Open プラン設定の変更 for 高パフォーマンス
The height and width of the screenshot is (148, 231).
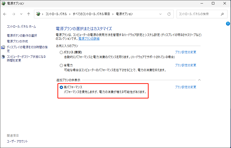186,87
